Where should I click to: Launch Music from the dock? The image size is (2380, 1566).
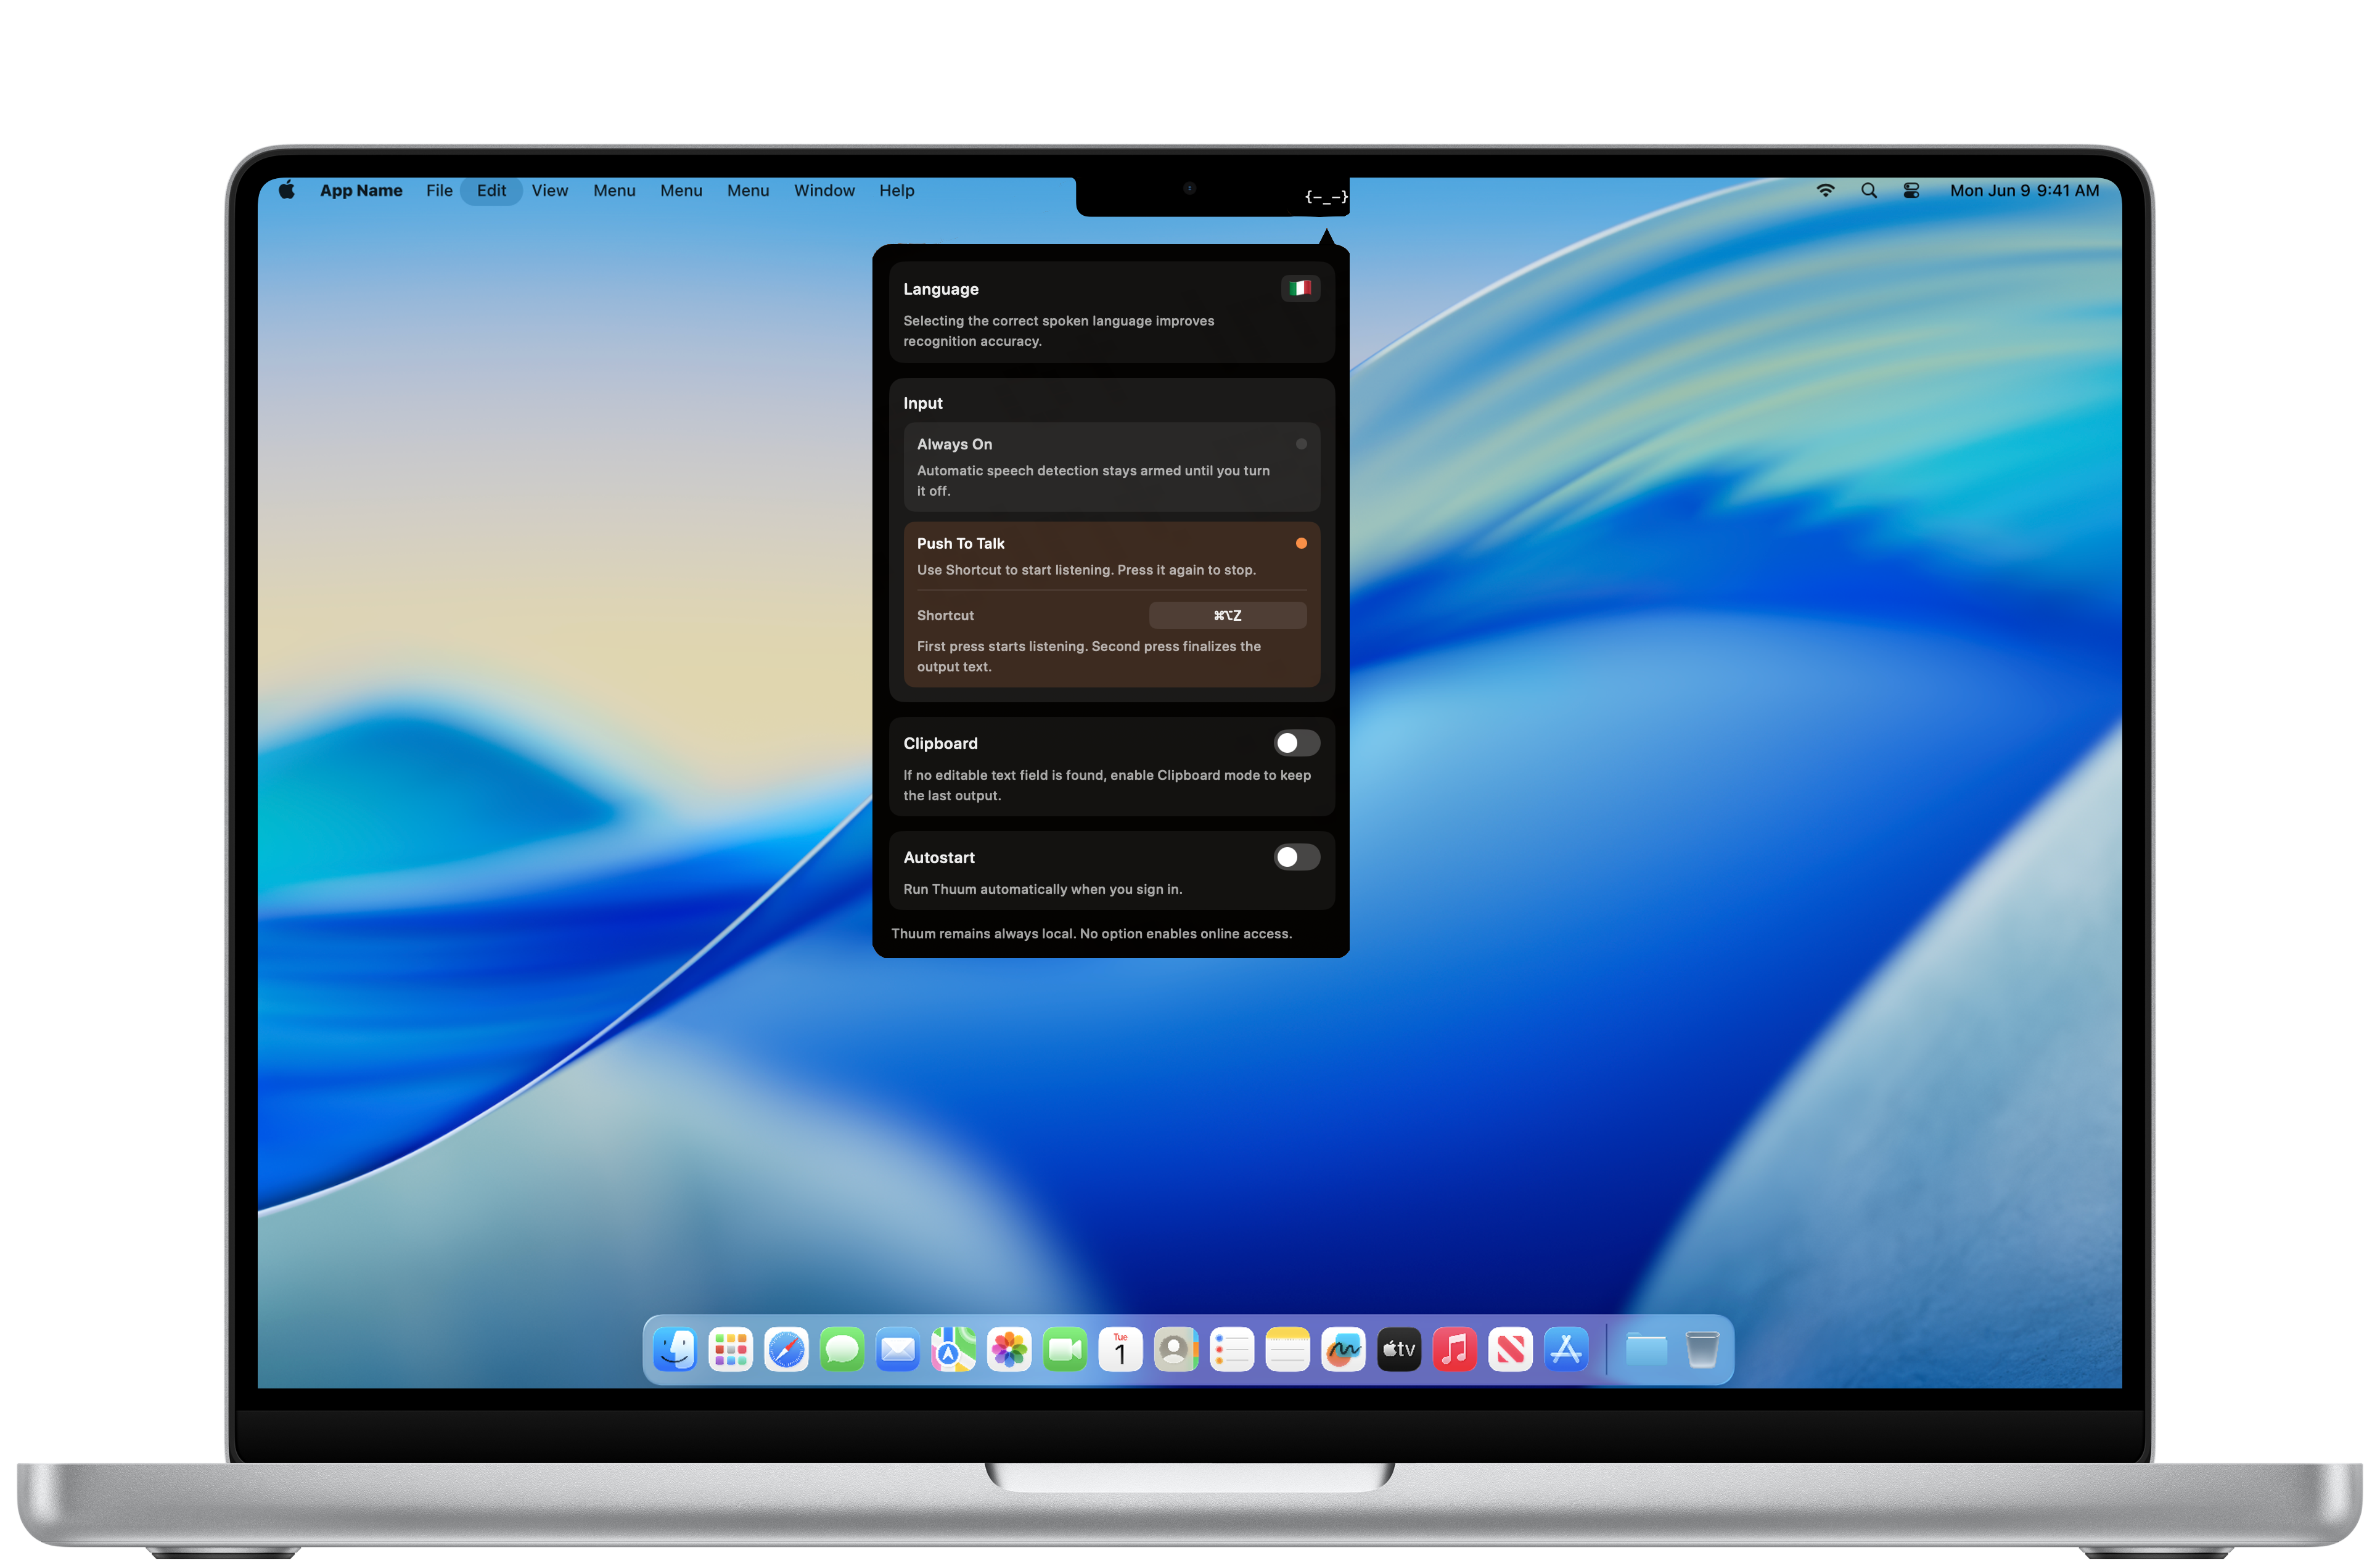pyautogui.click(x=1455, y=1350)
